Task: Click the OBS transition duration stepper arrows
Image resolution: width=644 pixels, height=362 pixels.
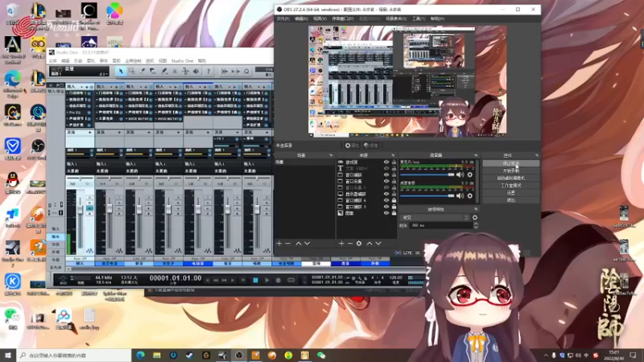Action: (x=476, y=225)
